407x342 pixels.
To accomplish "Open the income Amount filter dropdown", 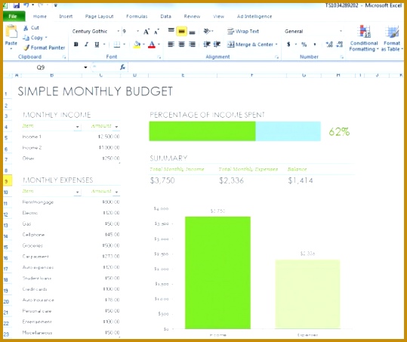I will [116, 127].
